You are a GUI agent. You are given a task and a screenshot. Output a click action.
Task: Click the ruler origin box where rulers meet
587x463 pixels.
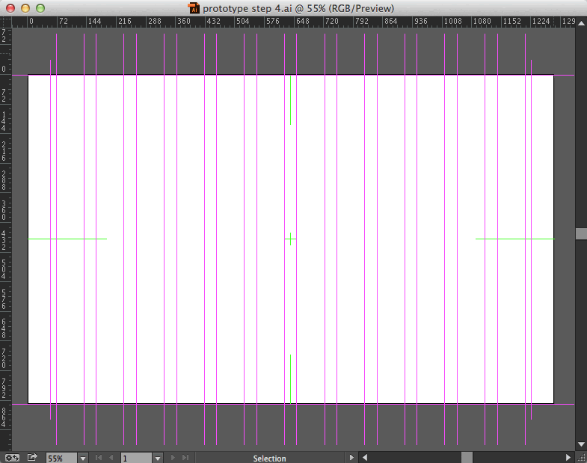pyautogui.click(x=6, y=21)
